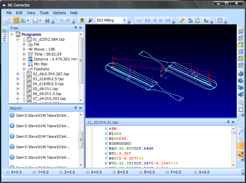Image resolution: width=246 pixels, height=183 pixels.
Task: Jump to the last frame of simulation
Action: (x=168, y=20)
